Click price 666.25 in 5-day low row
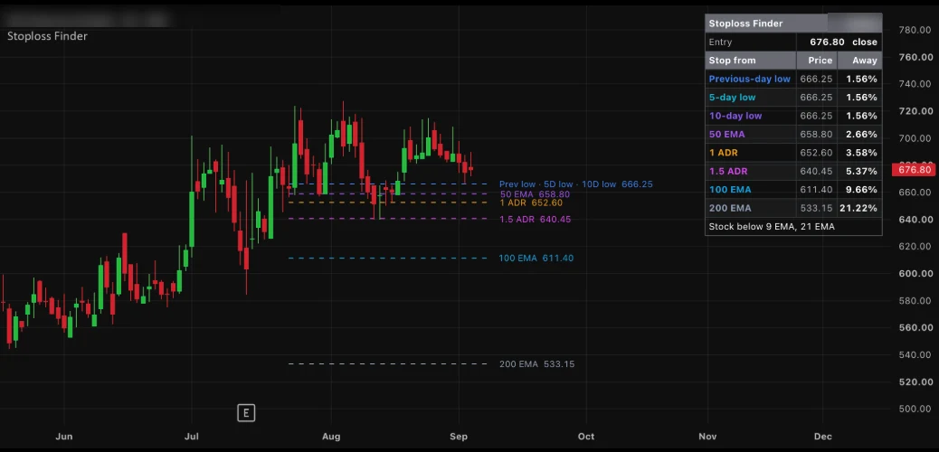 pos(816,98)
